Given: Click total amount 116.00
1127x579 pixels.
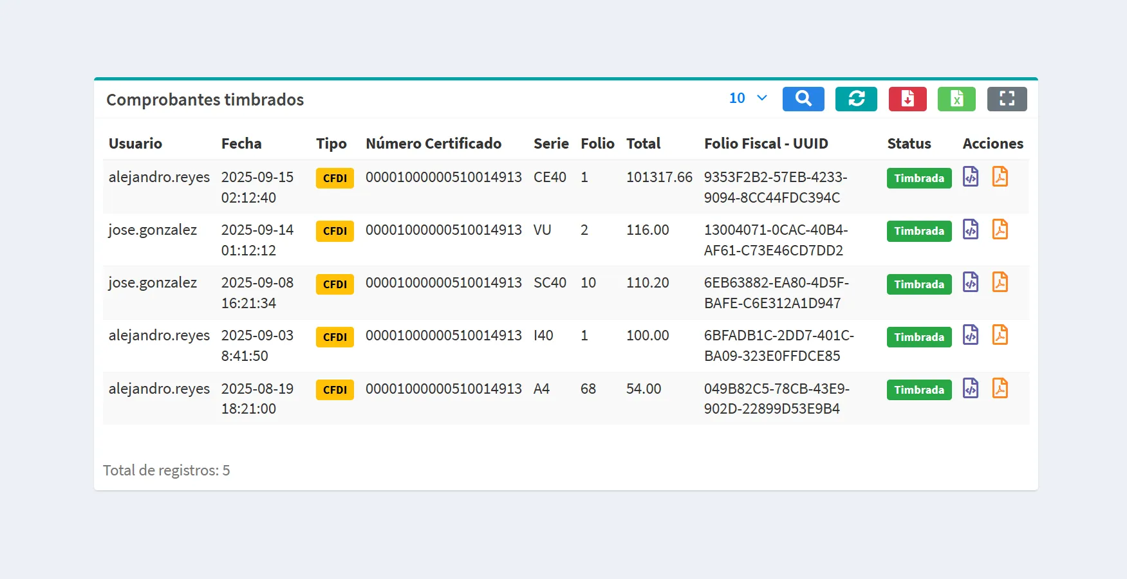Looking at the screenshot, I should pyautogui.click(x=647, y=230).
